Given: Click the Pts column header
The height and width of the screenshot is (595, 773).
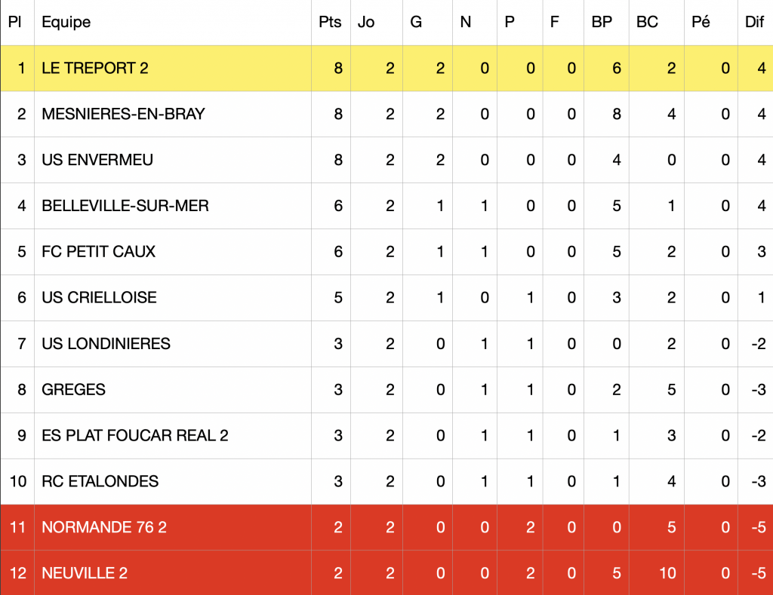Looking at the screenshot, I should coord(330,22).
